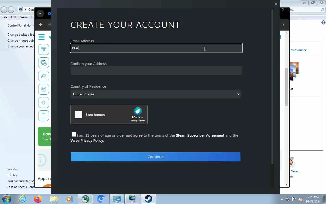Open the Valve Privacy Policy link
Screen dimensions: 326x204
pos(87,141)
